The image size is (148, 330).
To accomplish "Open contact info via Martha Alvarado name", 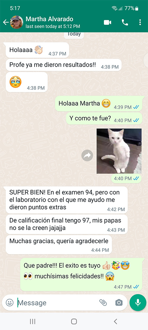I will 49,19.
